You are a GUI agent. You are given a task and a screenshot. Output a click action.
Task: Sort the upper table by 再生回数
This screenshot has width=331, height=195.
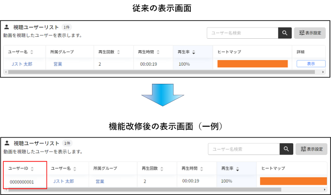tap(118, 52)
